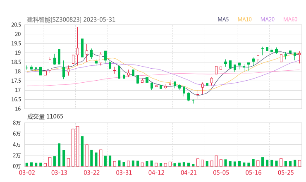Click the 04-21 date axis label
This screenshot has width=306, height=182.
pyautogui.click(x=189, y=172)
